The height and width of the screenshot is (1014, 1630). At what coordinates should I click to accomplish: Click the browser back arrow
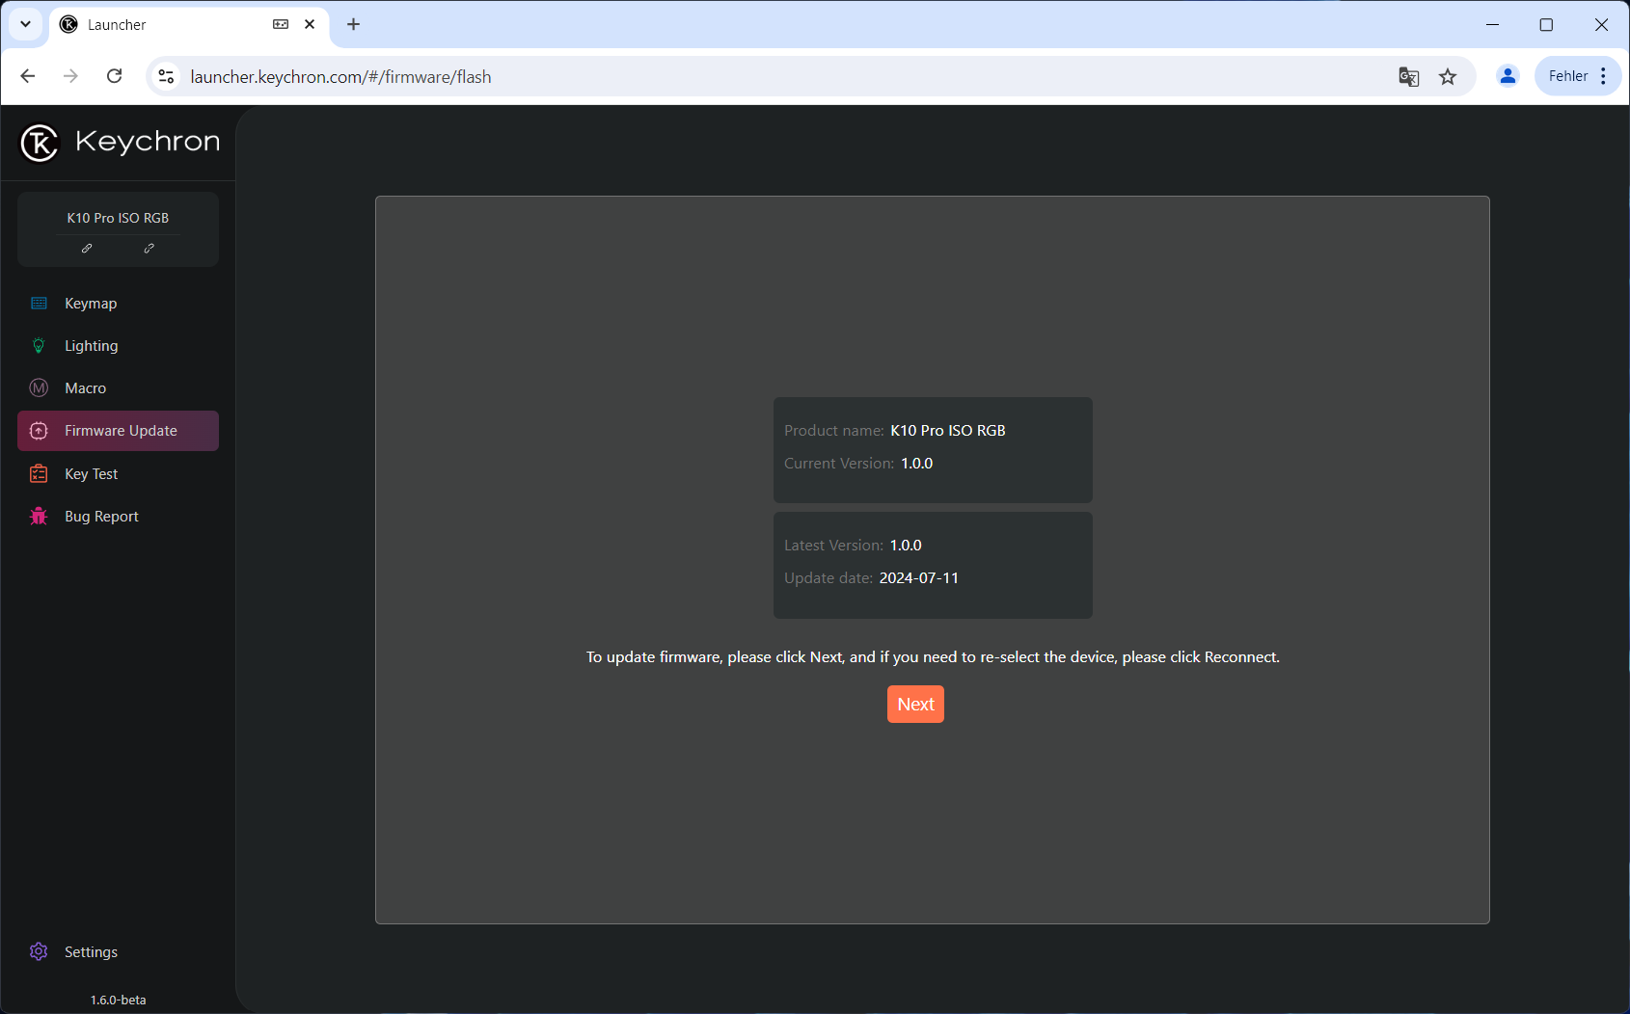coord(28,76)
